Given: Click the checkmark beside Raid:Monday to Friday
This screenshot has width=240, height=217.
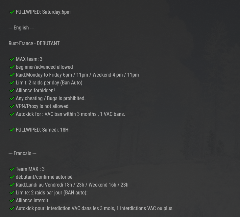Looking at the screenshot, I should point(12,75).
